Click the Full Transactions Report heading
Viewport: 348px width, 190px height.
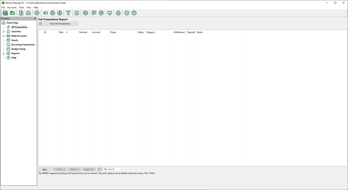[53, 19]
